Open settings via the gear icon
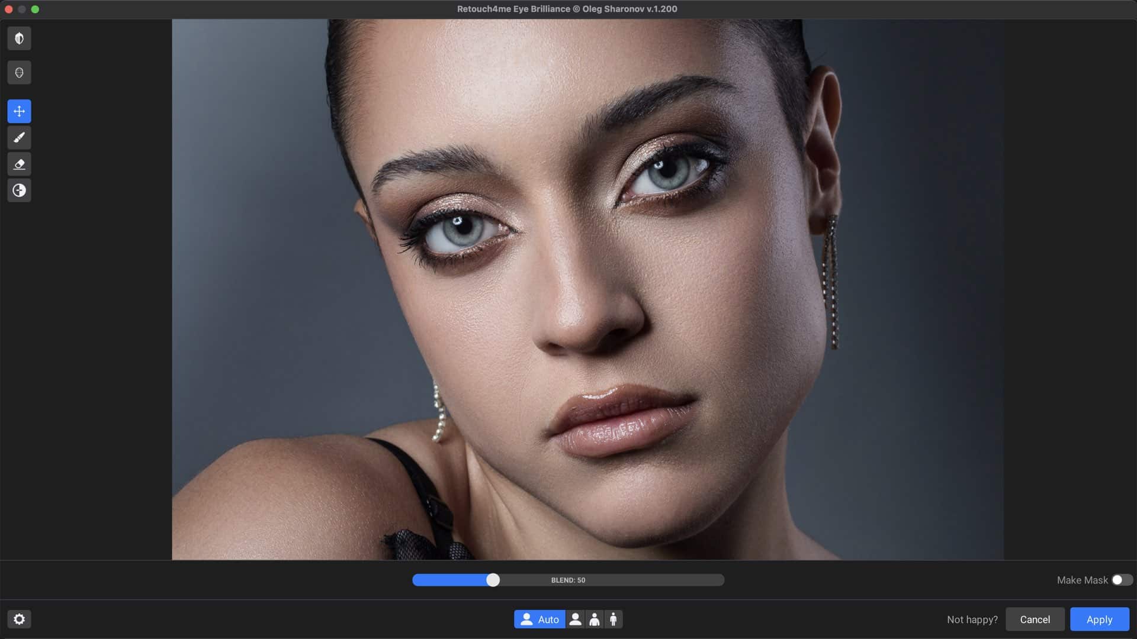 pos(19,619)
